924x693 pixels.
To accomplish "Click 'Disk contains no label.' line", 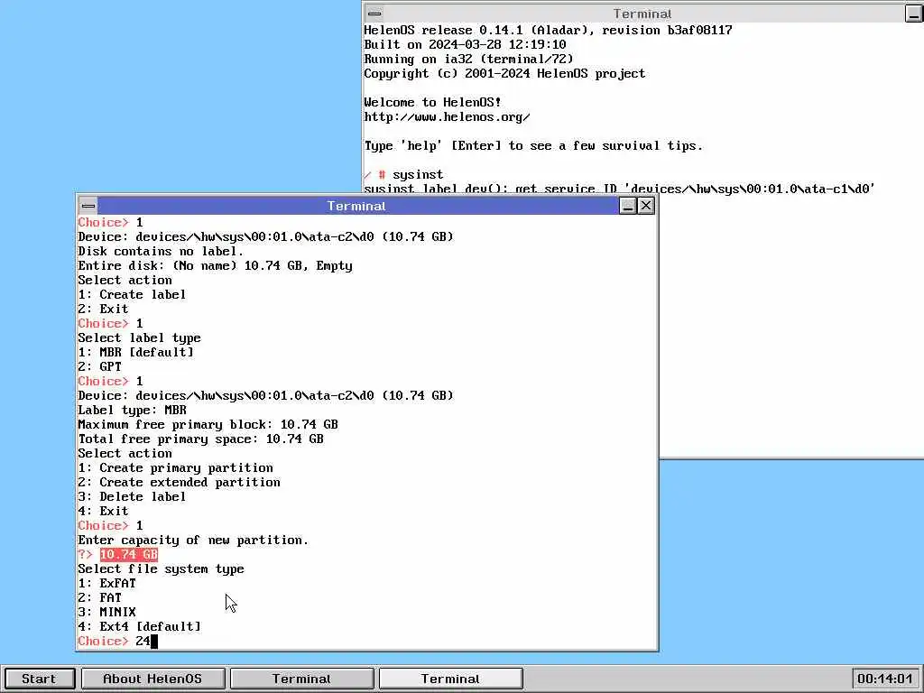I will (x=161, y=251).
